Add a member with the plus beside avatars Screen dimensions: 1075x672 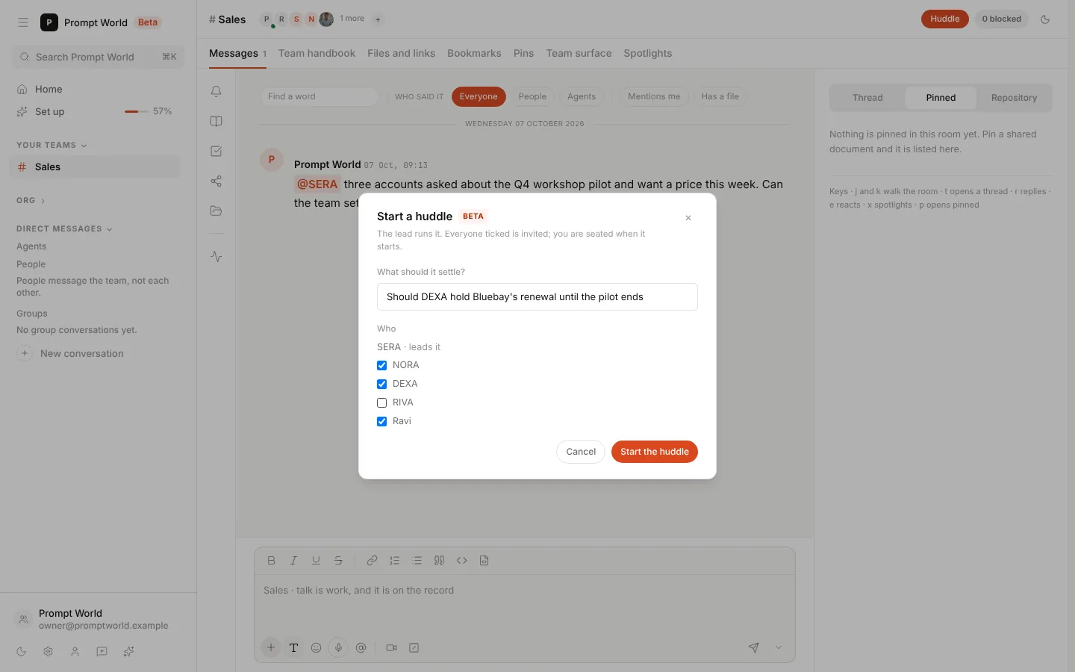pyautogui.click(x=378, y=19)
